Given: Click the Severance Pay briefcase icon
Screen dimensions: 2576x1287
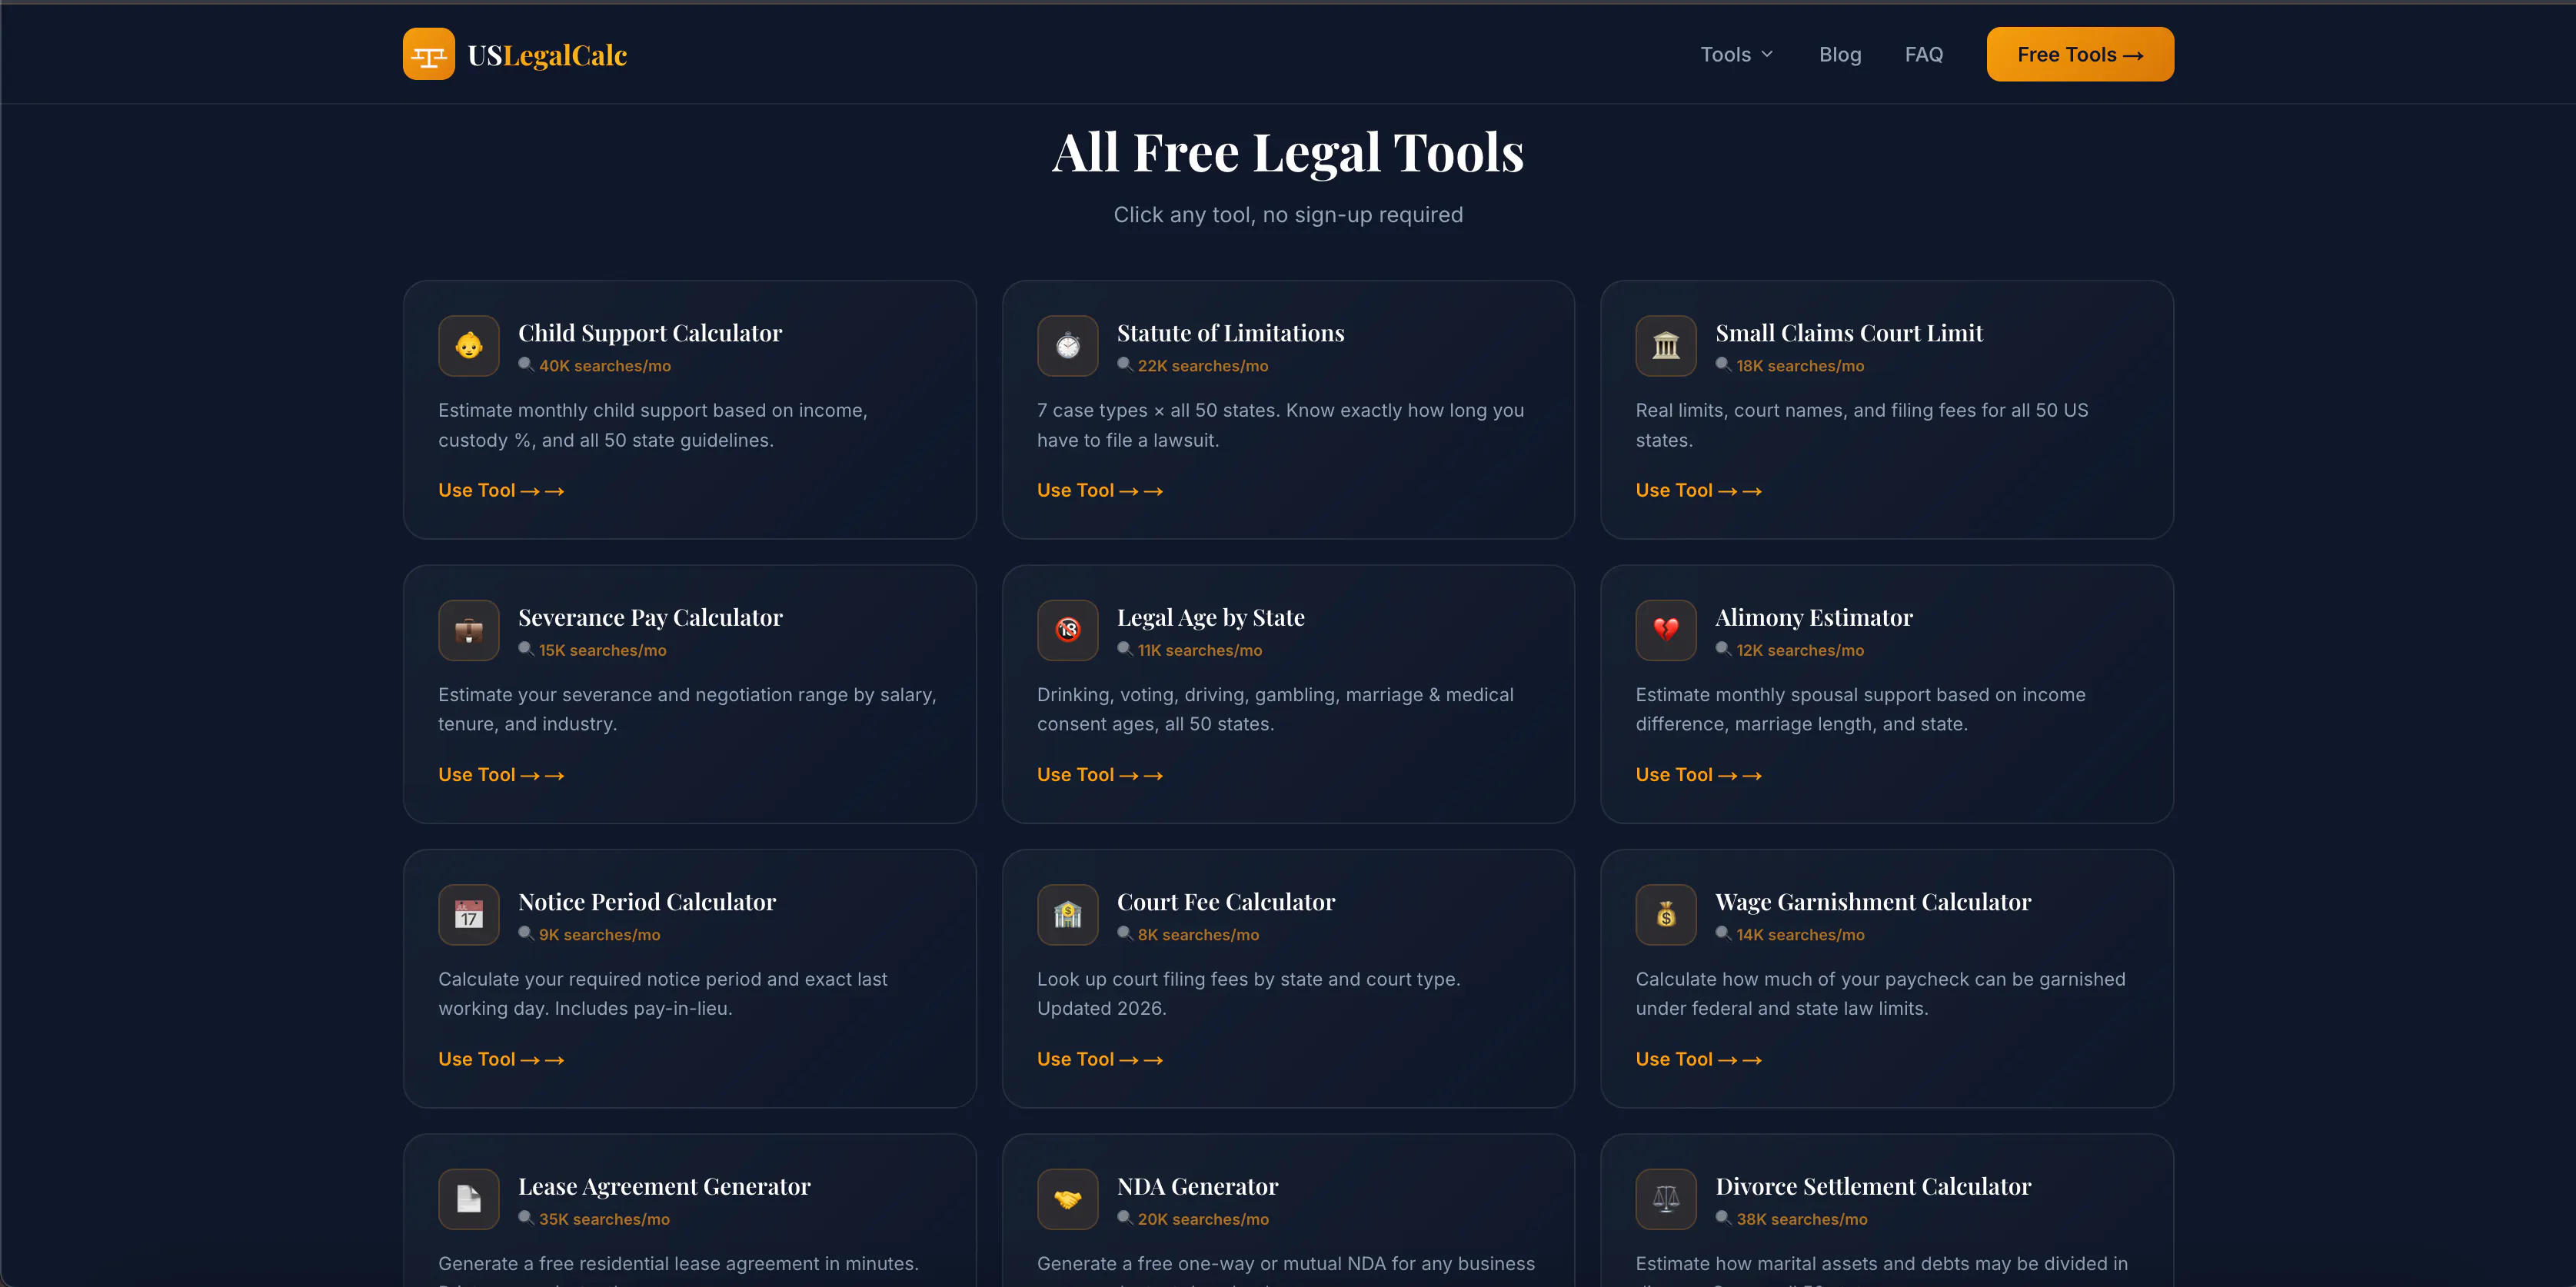Looking at the screenshot, I should point(469,630).
